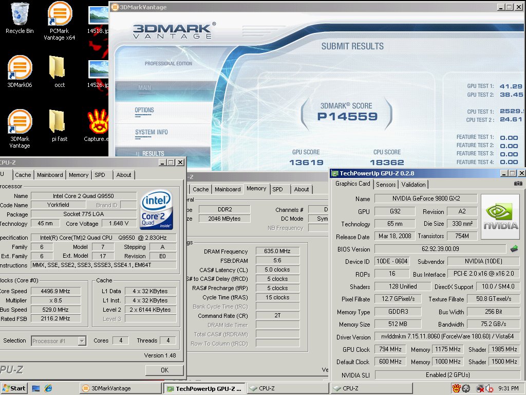Click the round gray dial tray icon
Screen dimensions: 526x395
[x=465, y=389]
